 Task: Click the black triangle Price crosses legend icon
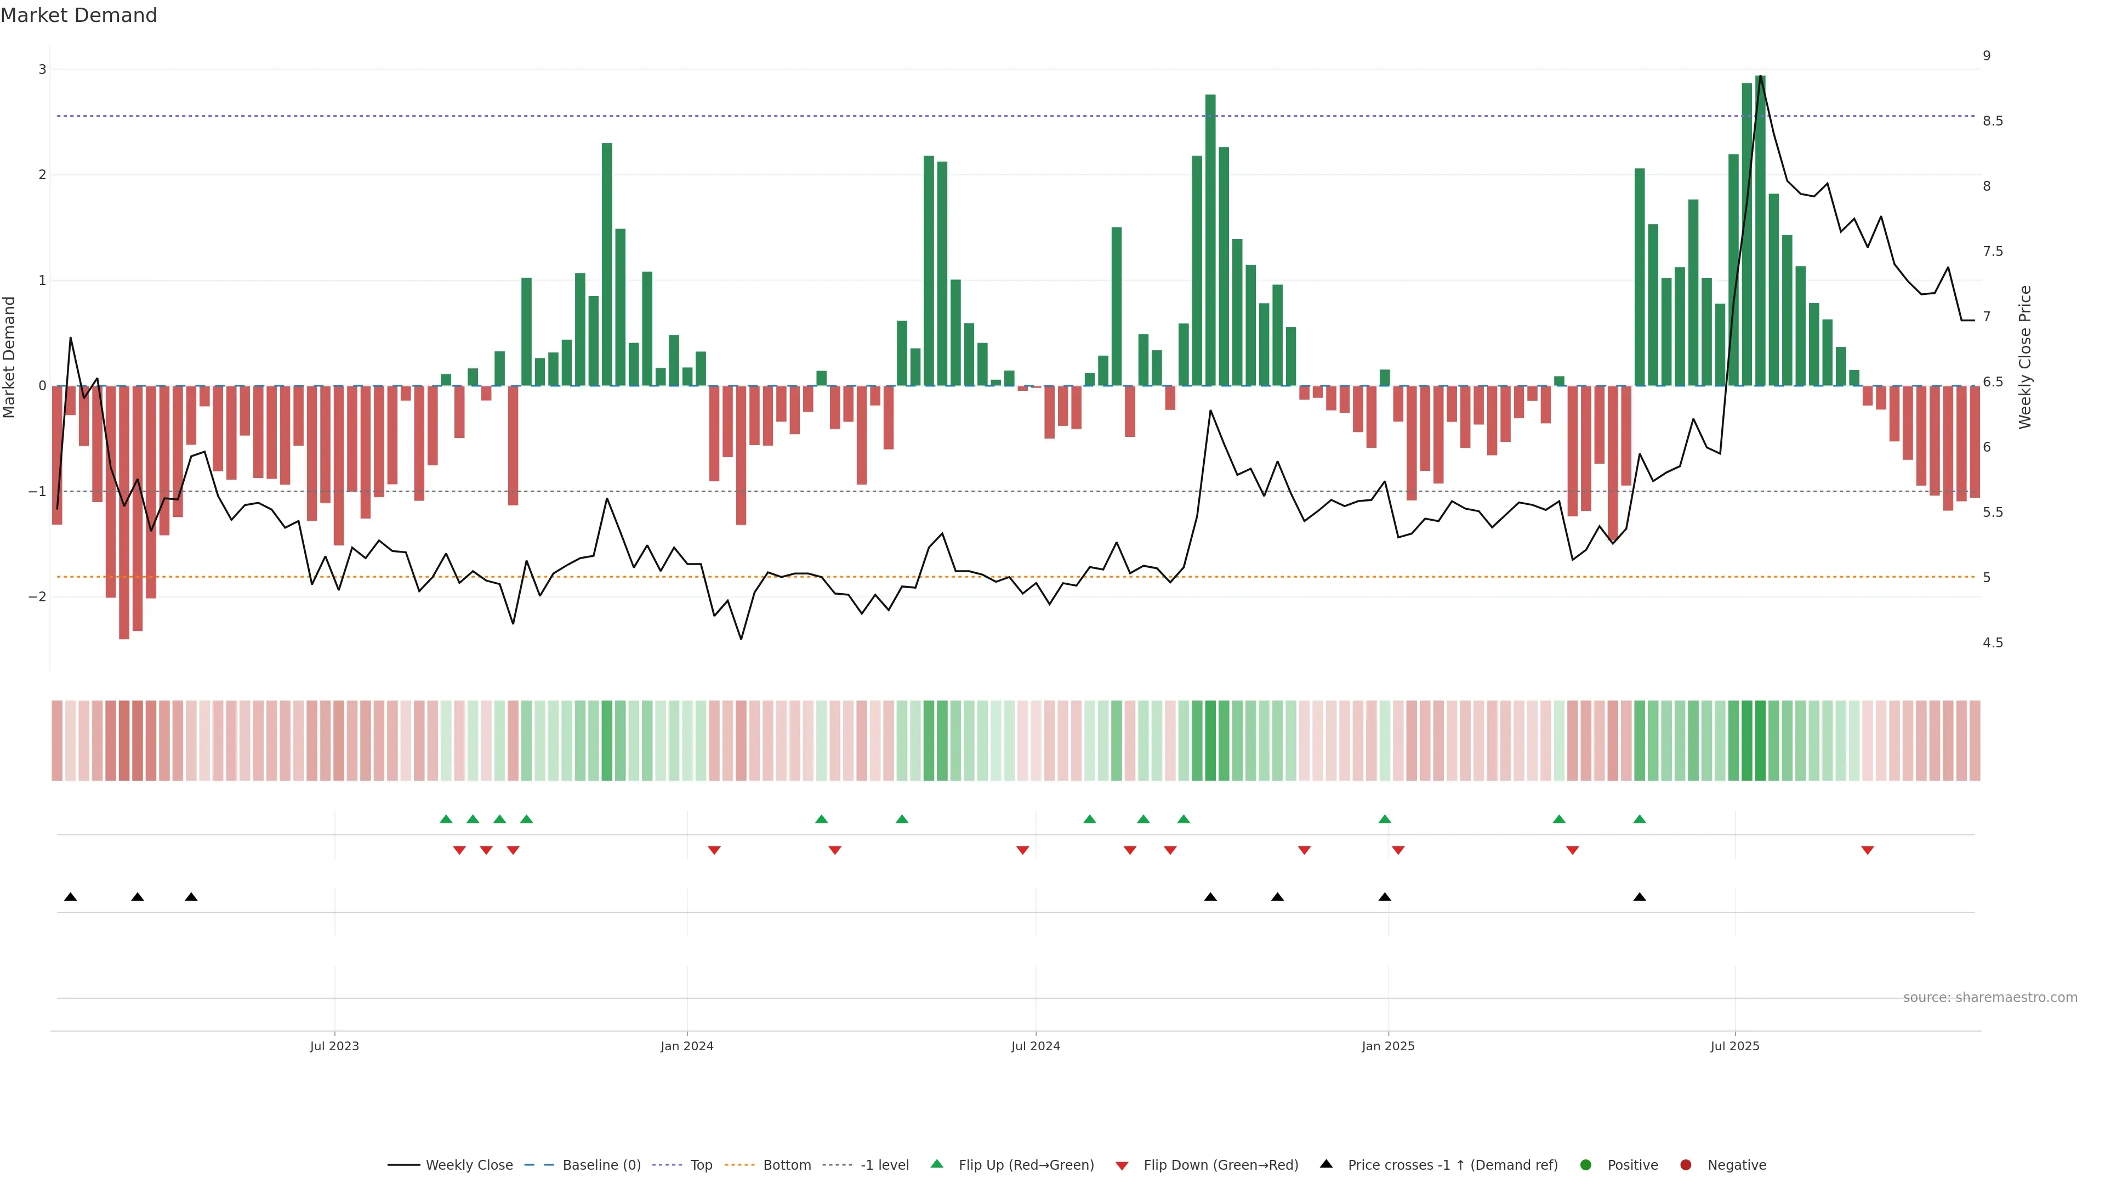click(1326, 1164)
